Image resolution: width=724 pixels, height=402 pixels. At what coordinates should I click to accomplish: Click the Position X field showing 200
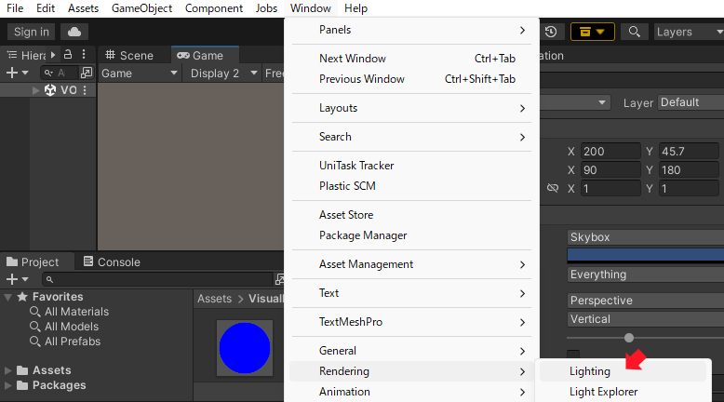coord(610,152)
